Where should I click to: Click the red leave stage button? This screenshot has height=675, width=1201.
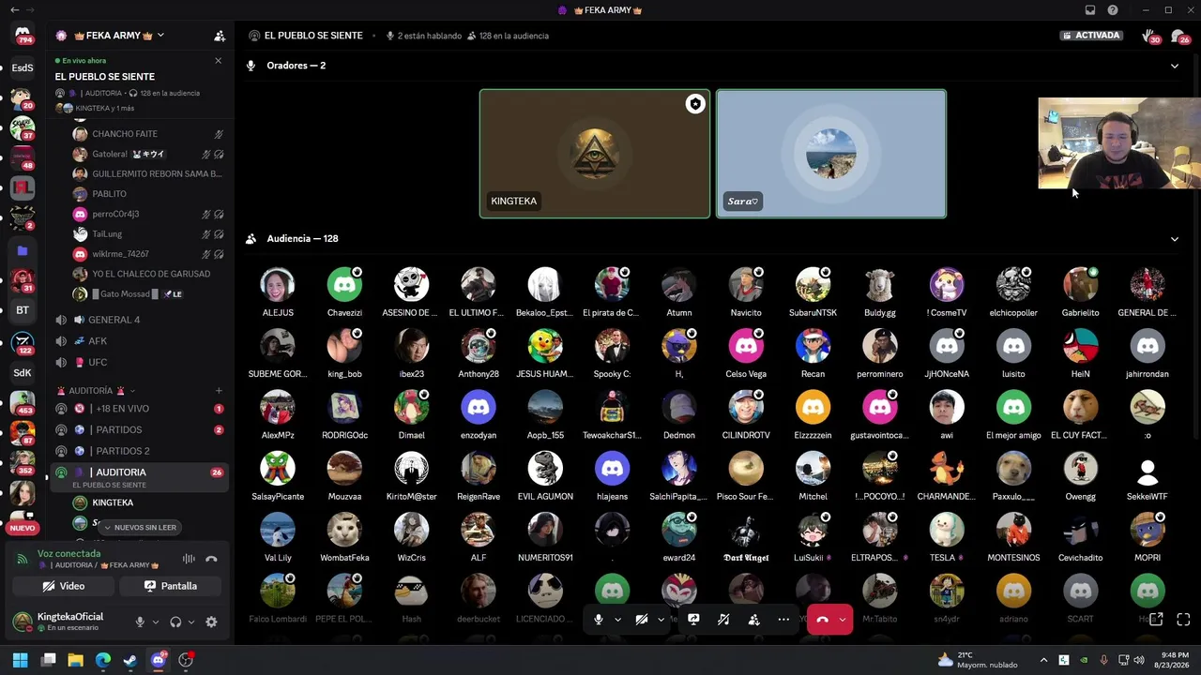[822, 619]
